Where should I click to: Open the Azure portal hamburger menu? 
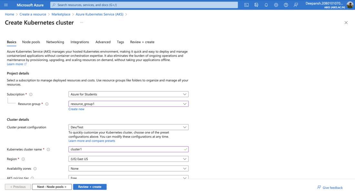(6, 5)
